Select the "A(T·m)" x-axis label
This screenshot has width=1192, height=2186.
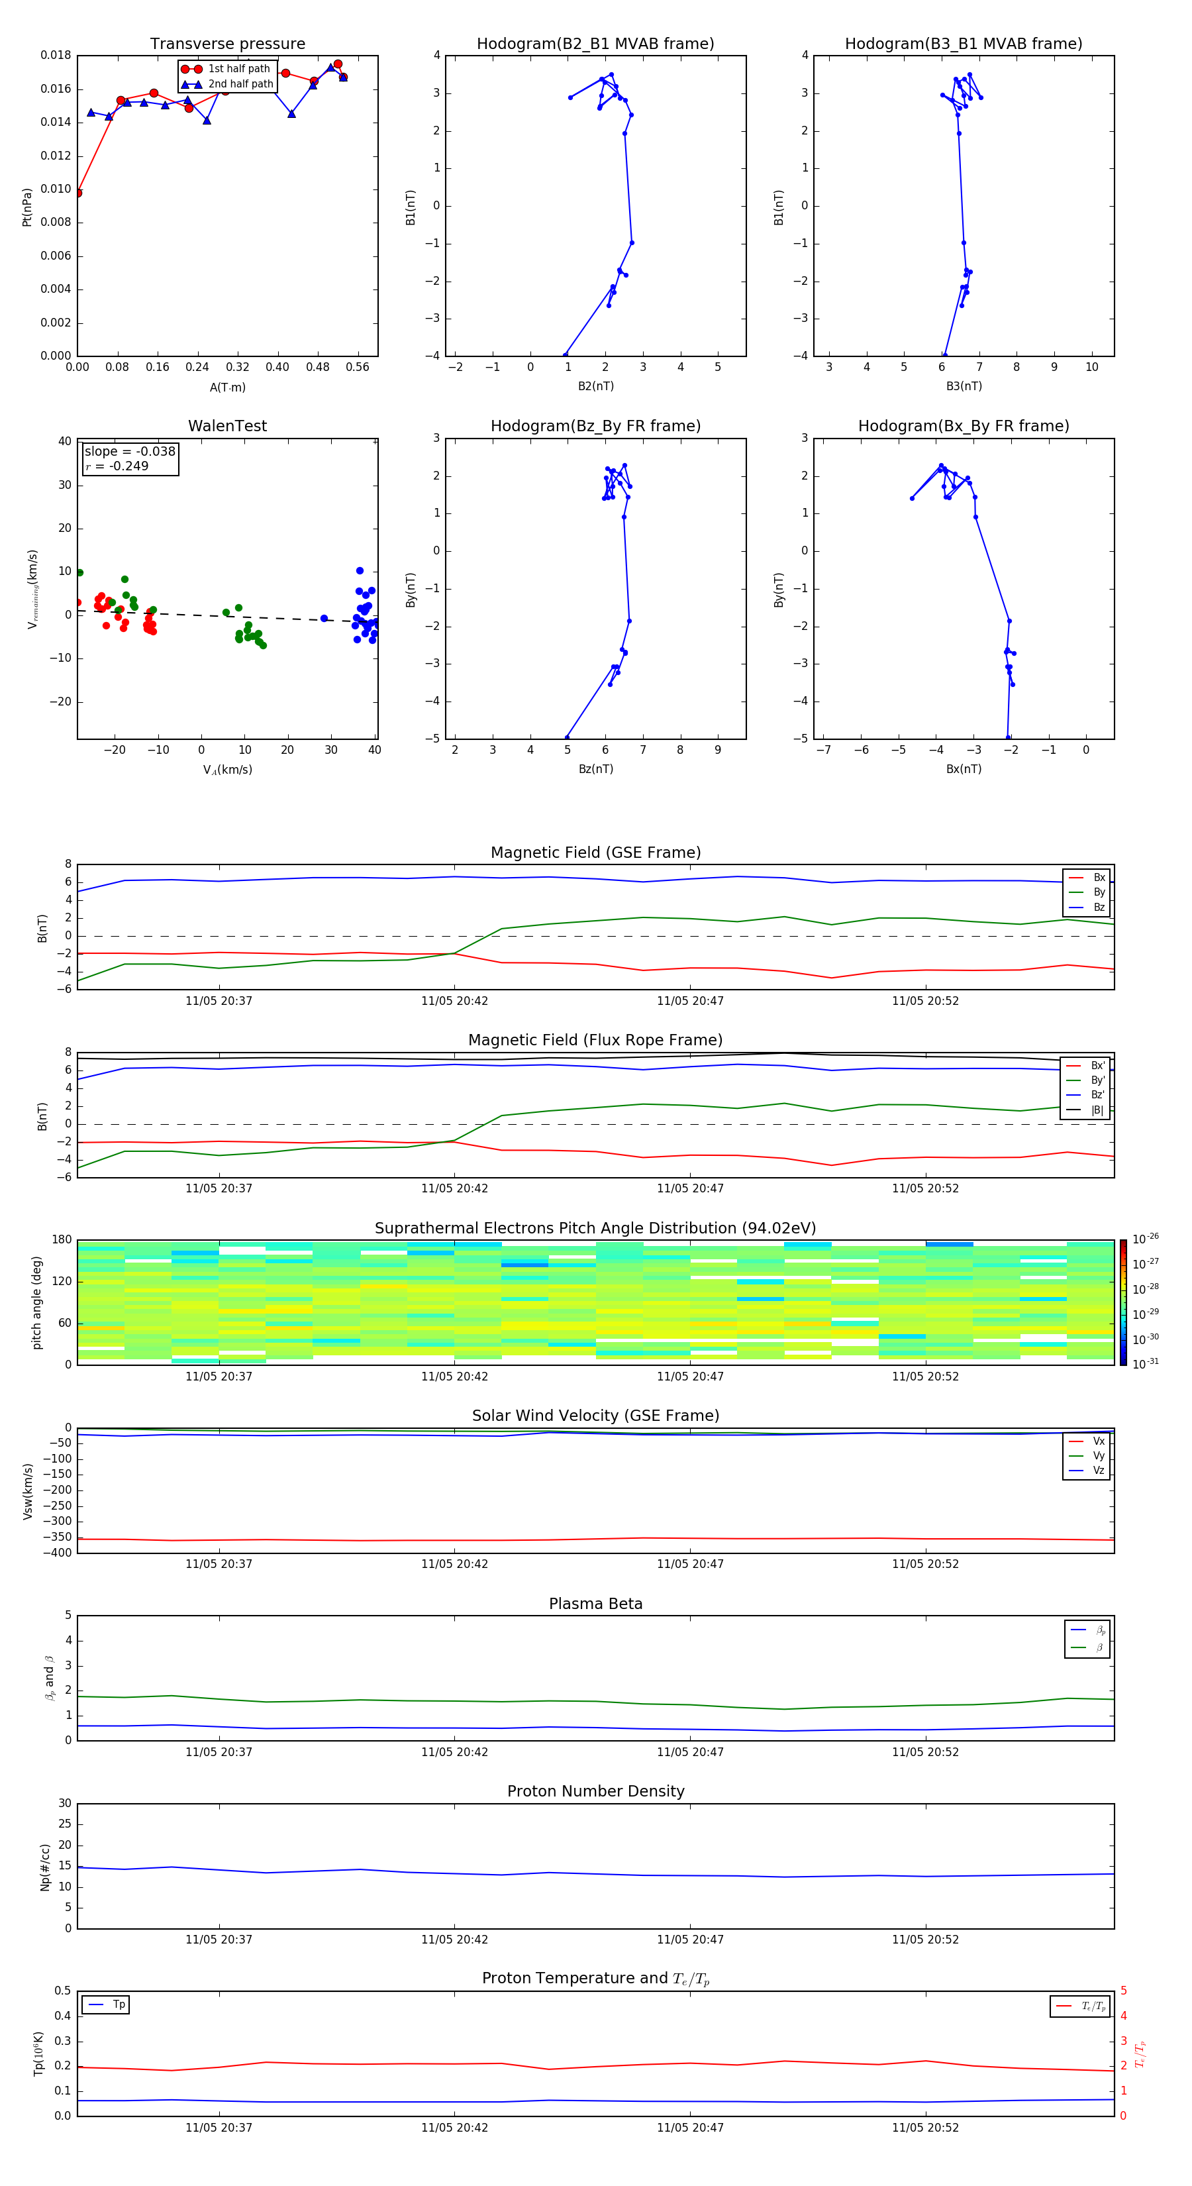pyautogui.click(x=227, y=388)
